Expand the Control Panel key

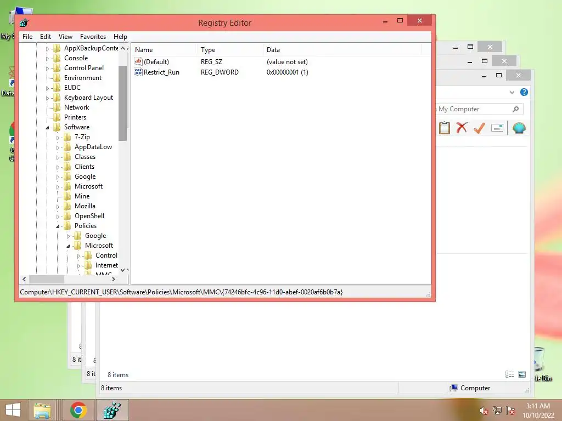47,69
